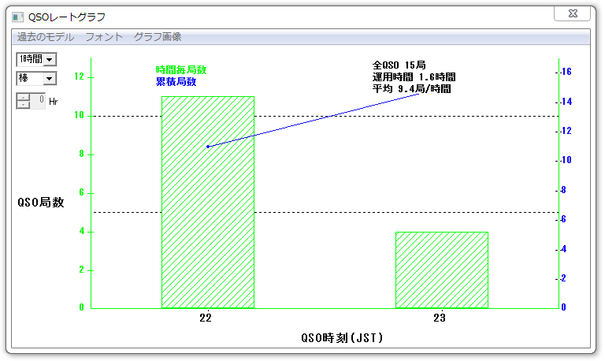
Task: Click the QSO時刻(JST) axis title
Action: 342,338
